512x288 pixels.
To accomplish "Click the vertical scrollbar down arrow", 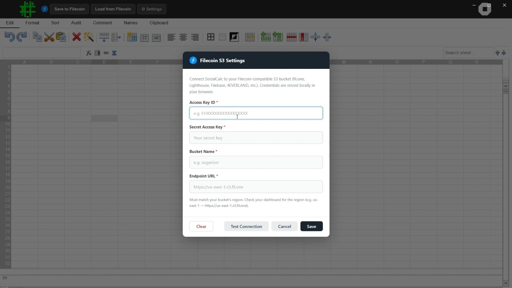I will (506, 283).
